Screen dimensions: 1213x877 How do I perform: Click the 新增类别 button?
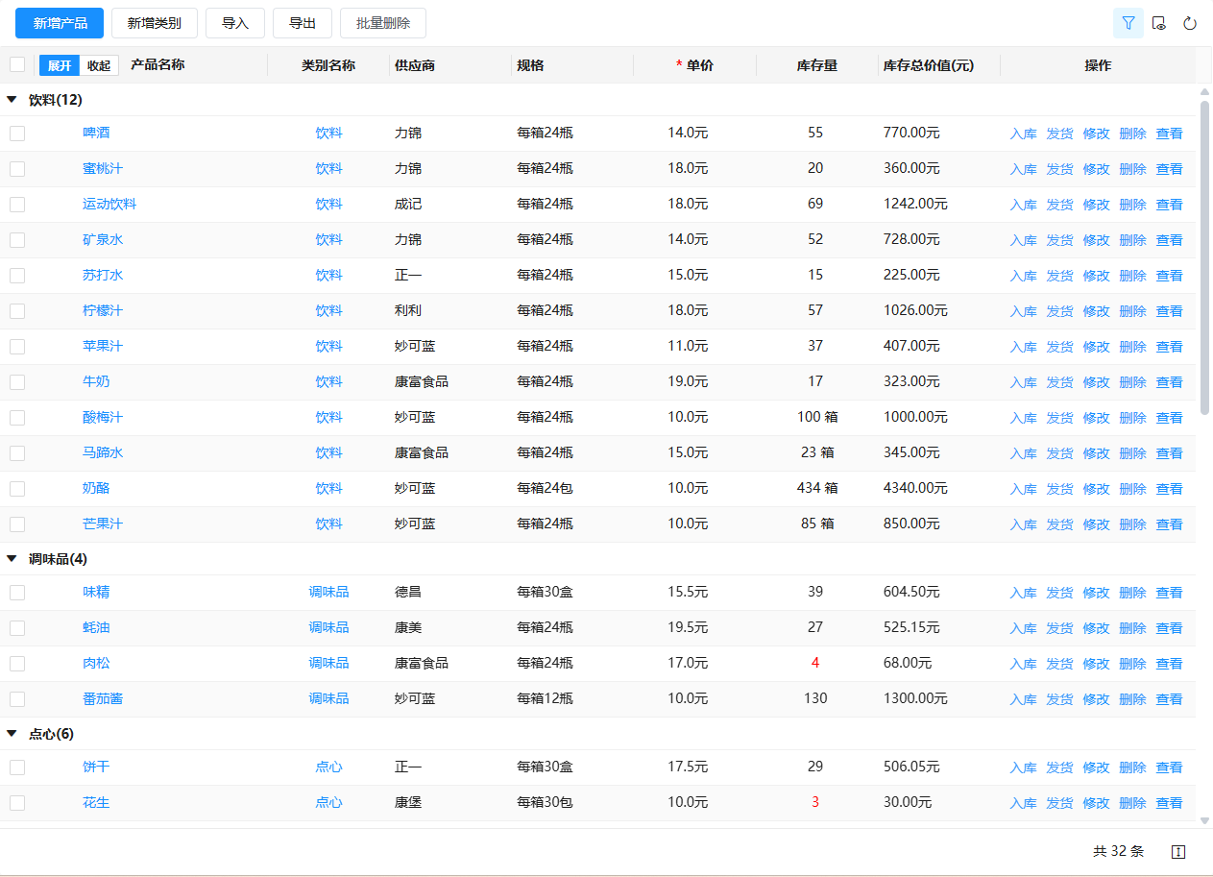155,23
